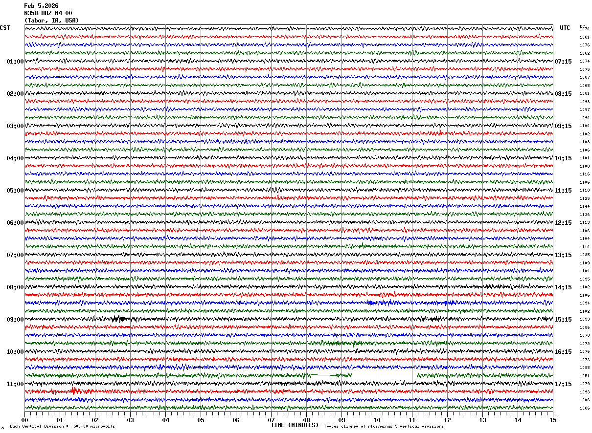Click the "12:15" UTC row label

563,223
